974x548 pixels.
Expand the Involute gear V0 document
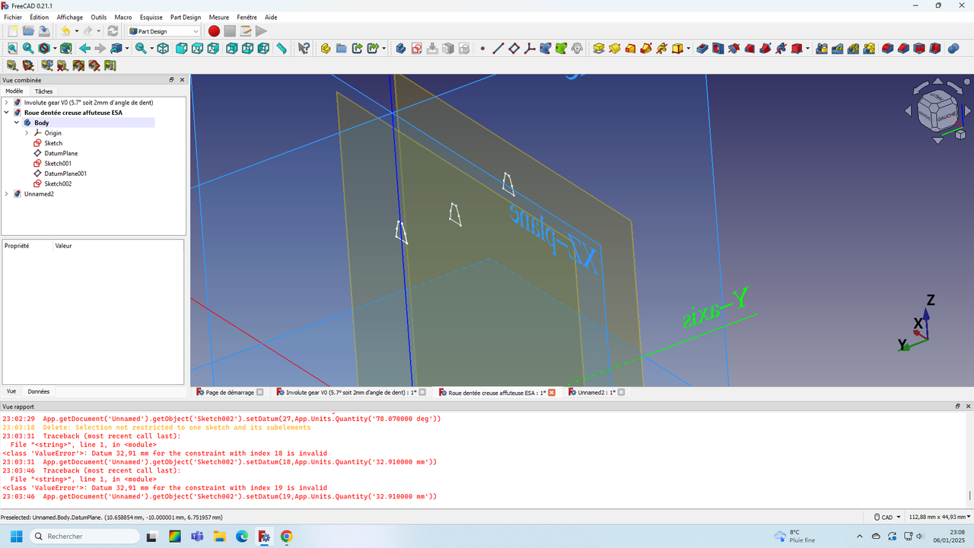click(x=7, y=102)
